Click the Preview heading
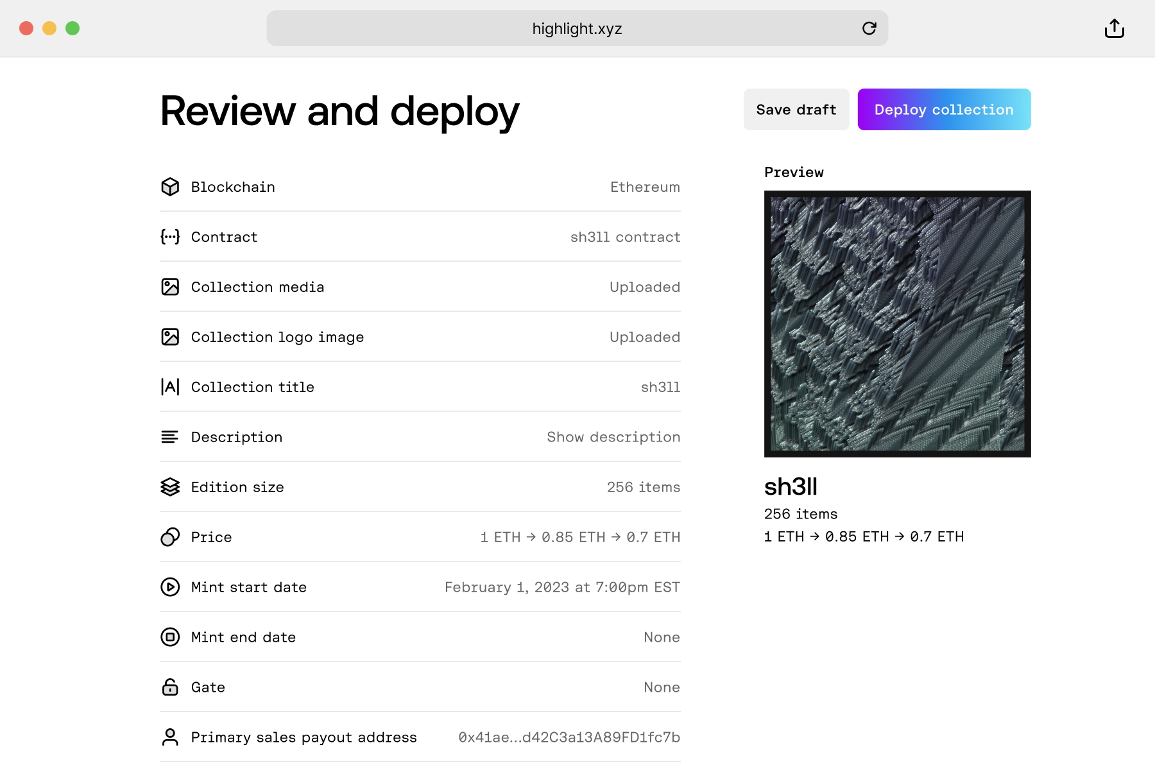 (x=794, y=172)
